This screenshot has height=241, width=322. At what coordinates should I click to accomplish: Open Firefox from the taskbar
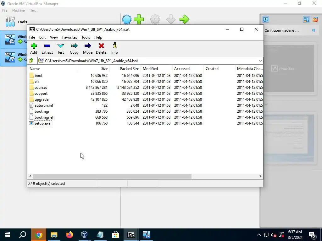69,235
